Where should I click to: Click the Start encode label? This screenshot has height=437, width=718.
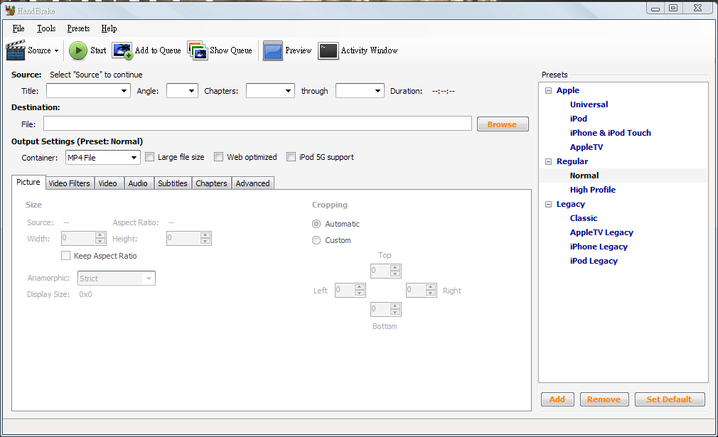pyautogui.click(x=98, y=50)
